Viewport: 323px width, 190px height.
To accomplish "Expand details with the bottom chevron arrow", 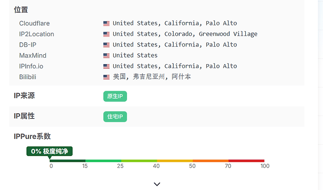I will point(157,184).
